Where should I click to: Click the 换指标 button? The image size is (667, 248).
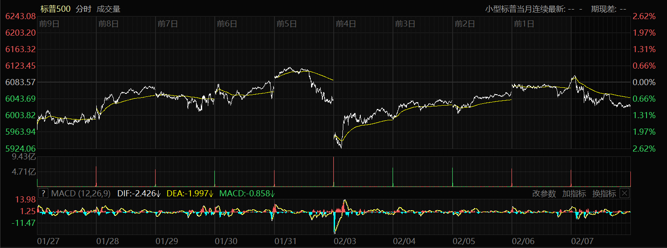604,194
